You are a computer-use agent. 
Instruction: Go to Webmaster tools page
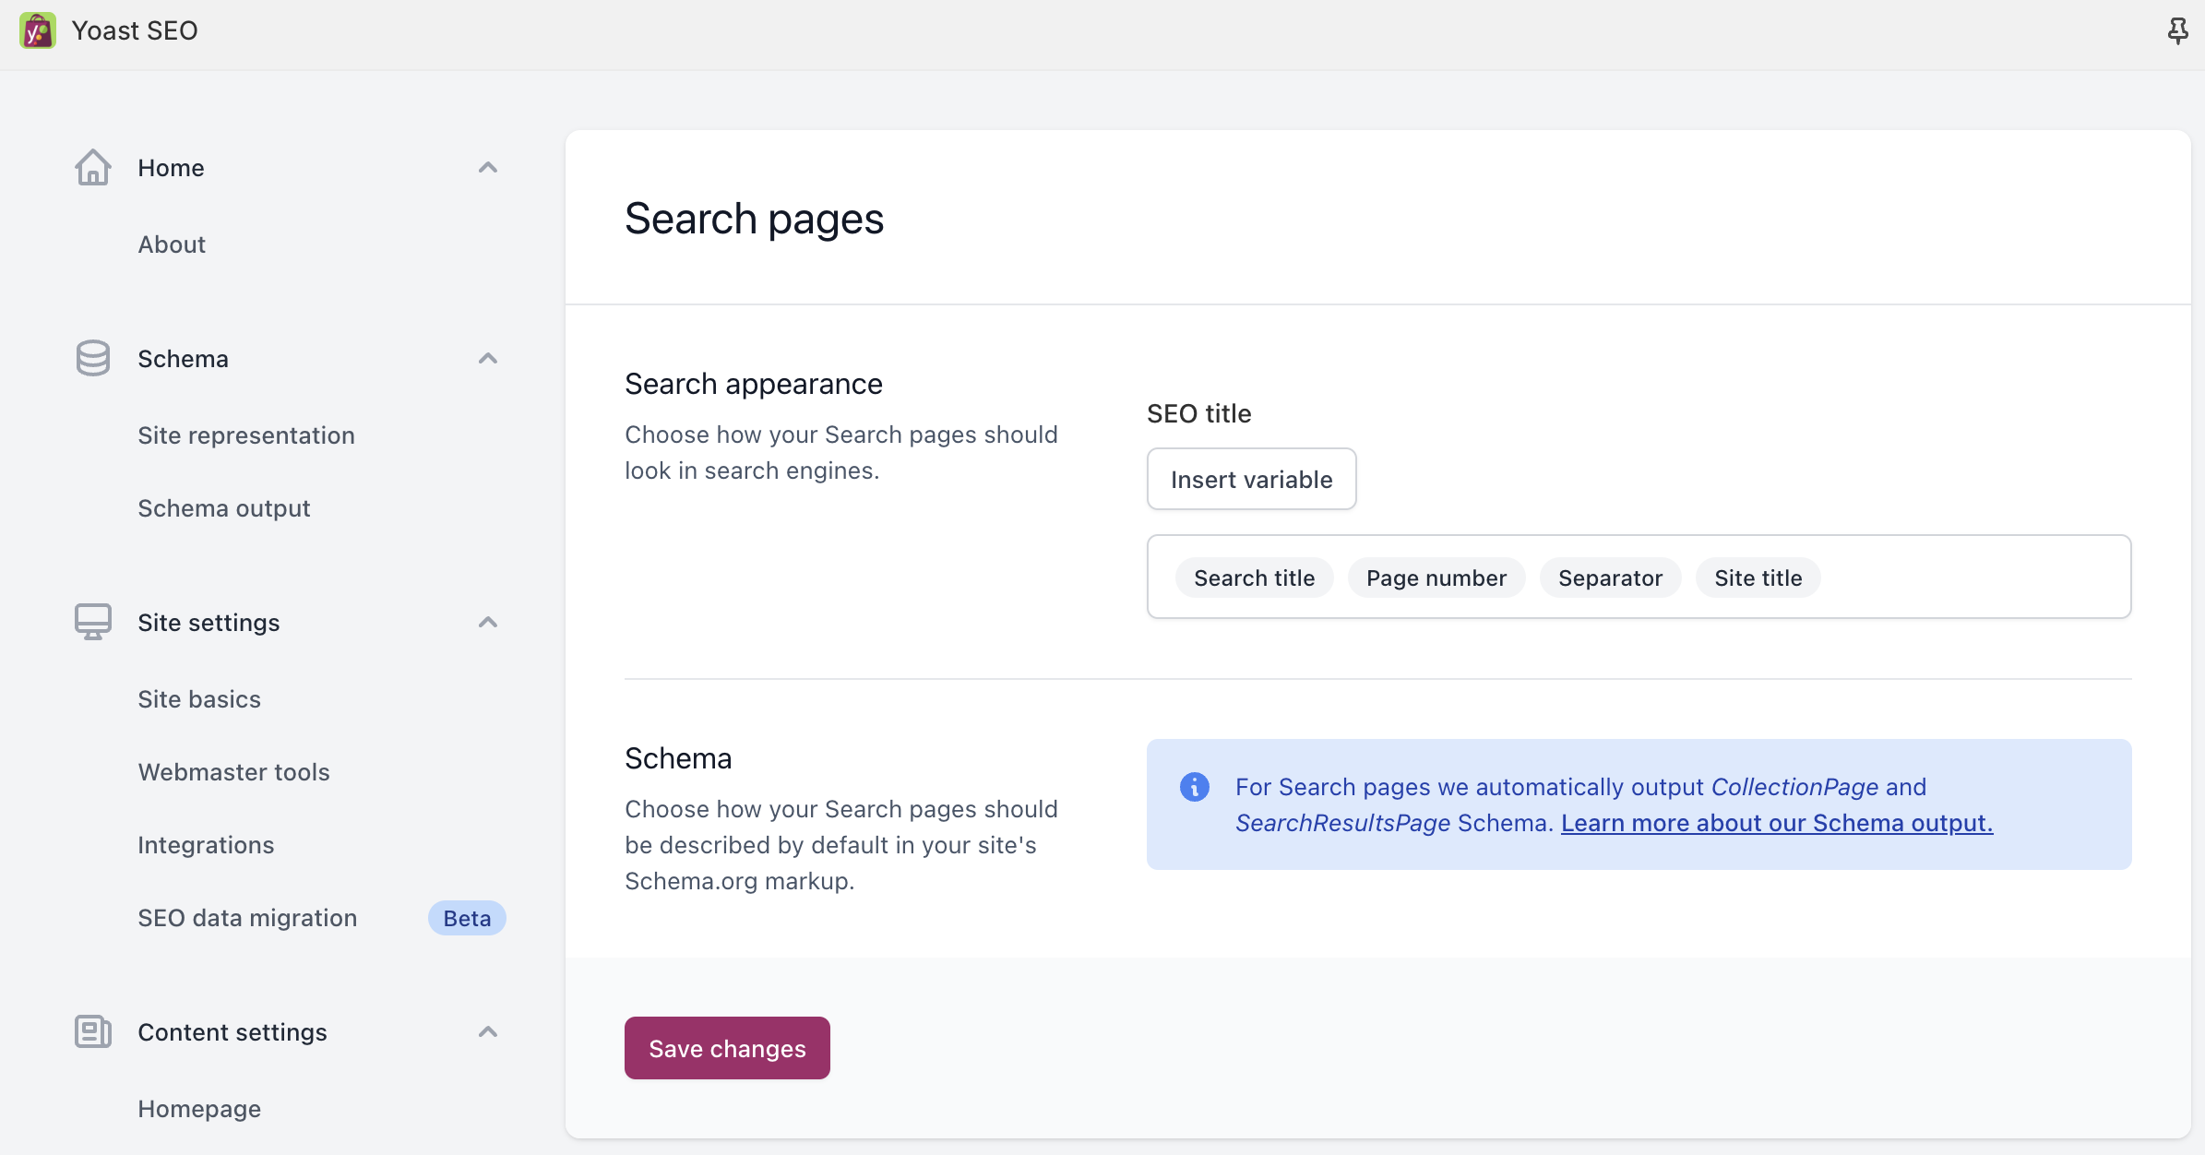pyautogui.click(x=233, y=772)
